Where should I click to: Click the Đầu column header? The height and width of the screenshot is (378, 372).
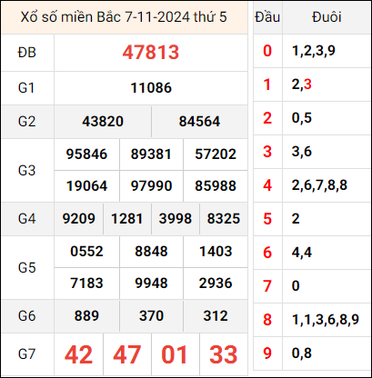click(267, 17)
